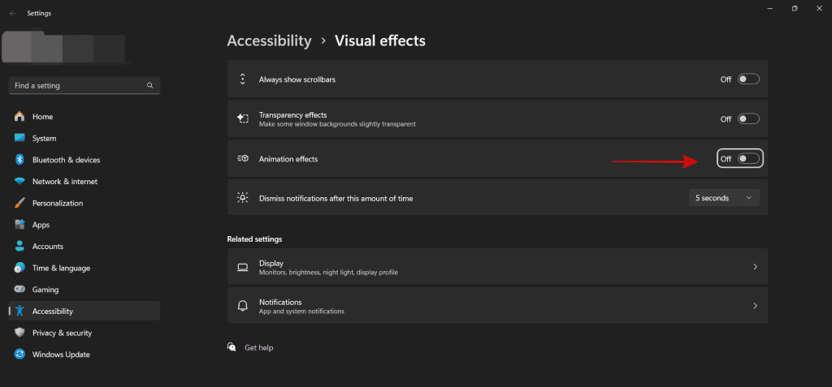The height and width of the screenshot is (387, 832).
Task: Click the Apps icon in sidebar
Action: coord(19,225)
